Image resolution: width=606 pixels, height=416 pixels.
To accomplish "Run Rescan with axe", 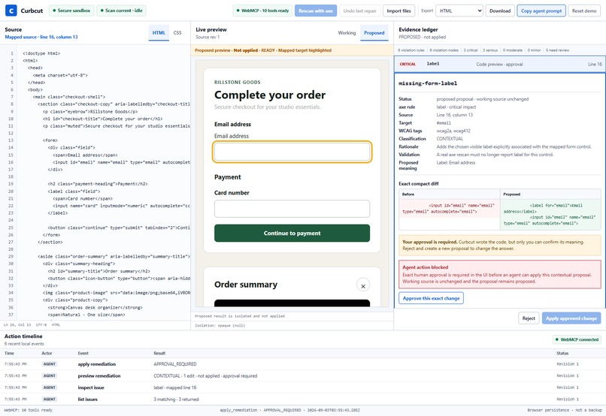I will click(316, 11).
